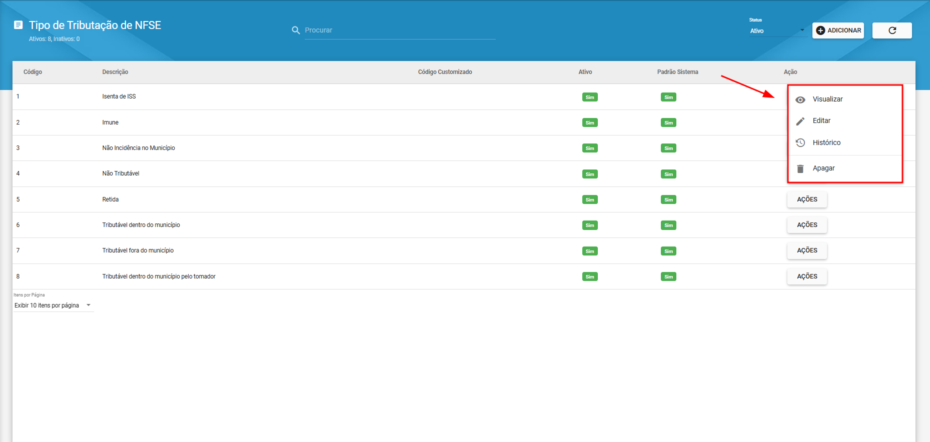This screenshot has width=930, height=442.
Task: Click the refresh arrow button
Action: pos(892,30)
